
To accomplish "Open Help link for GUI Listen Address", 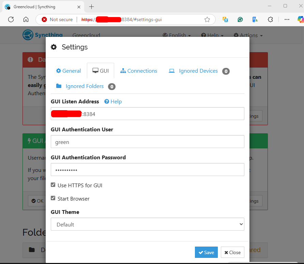I will point(113,101).
